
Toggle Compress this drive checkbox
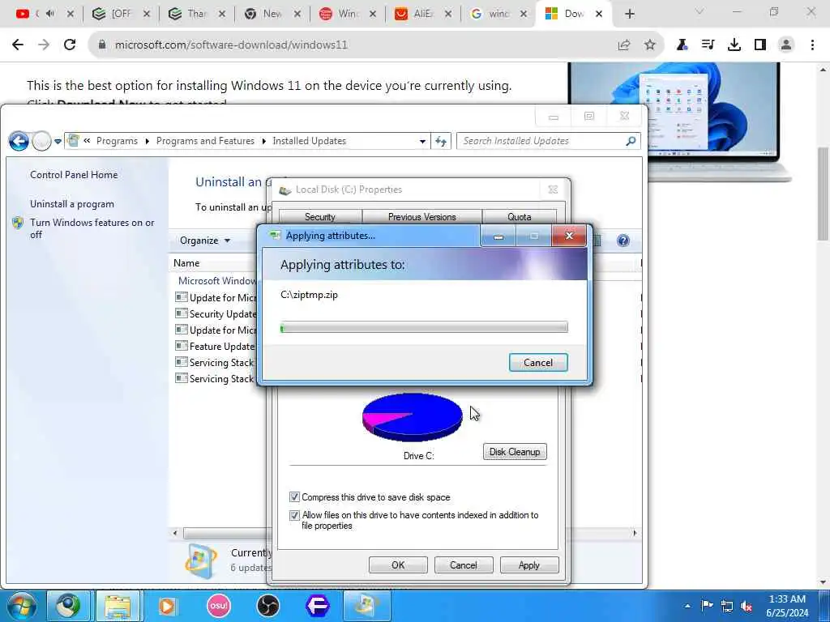tap(294, 497)
